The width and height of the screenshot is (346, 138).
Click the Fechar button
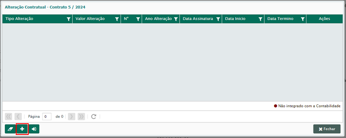coord(327,129)
